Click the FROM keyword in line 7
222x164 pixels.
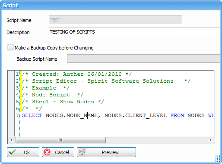point(177,115)
